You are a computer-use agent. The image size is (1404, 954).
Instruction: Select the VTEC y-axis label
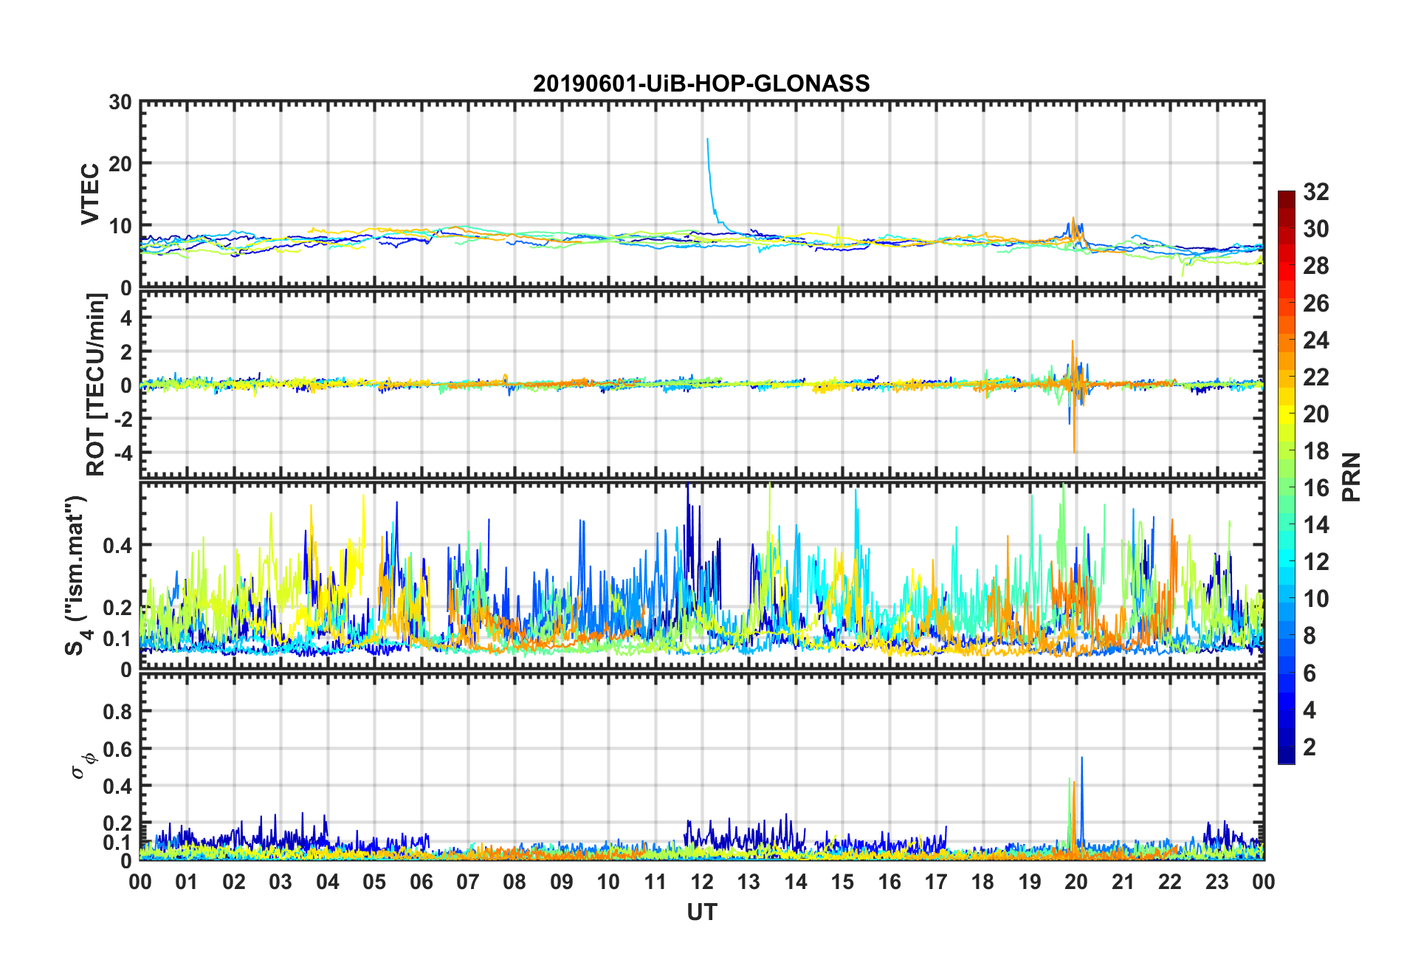coord(90,194)
